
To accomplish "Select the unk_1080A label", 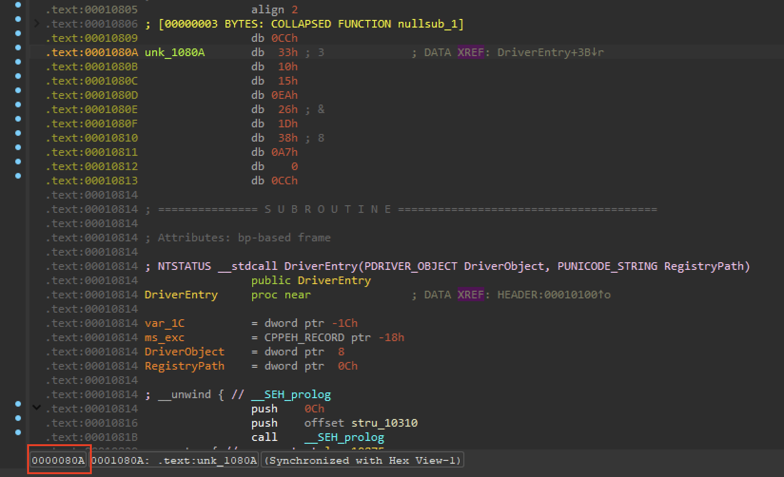I will (x=175, y=52).
